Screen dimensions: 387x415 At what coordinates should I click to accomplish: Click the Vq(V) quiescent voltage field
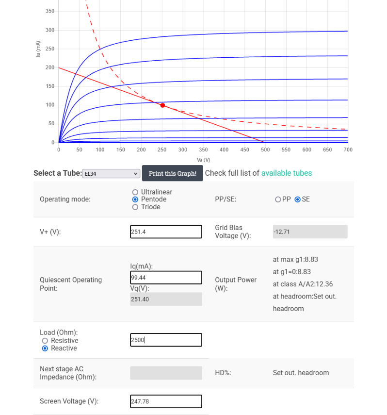pyautogui.click(x=166, y=299)
